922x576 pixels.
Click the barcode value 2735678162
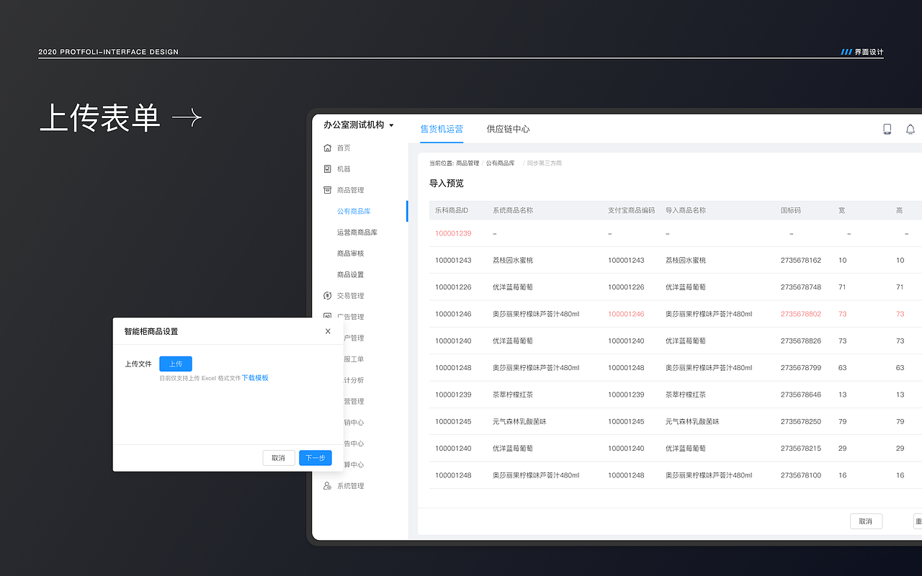pos(801,260)
